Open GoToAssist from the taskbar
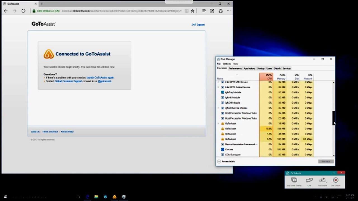Image resolution: width=358 pixels, height=201 pixels. pyautogui.click(x=114, y=197)
